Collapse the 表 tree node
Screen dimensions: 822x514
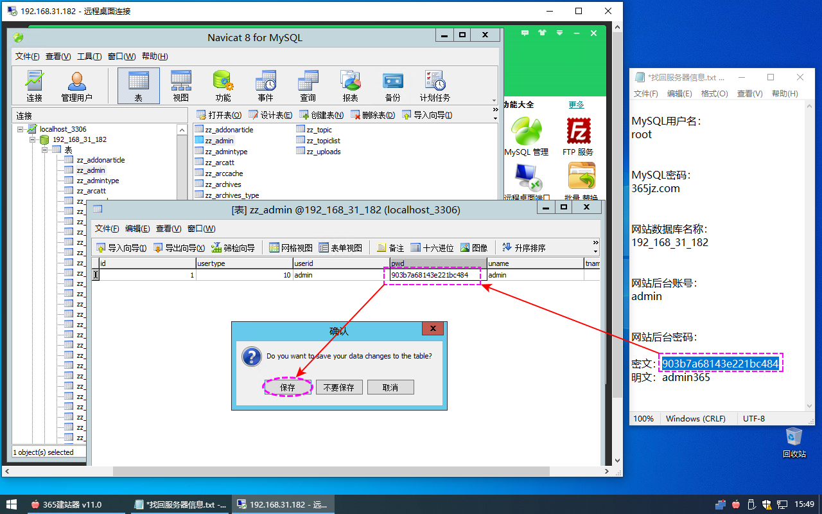45,150
